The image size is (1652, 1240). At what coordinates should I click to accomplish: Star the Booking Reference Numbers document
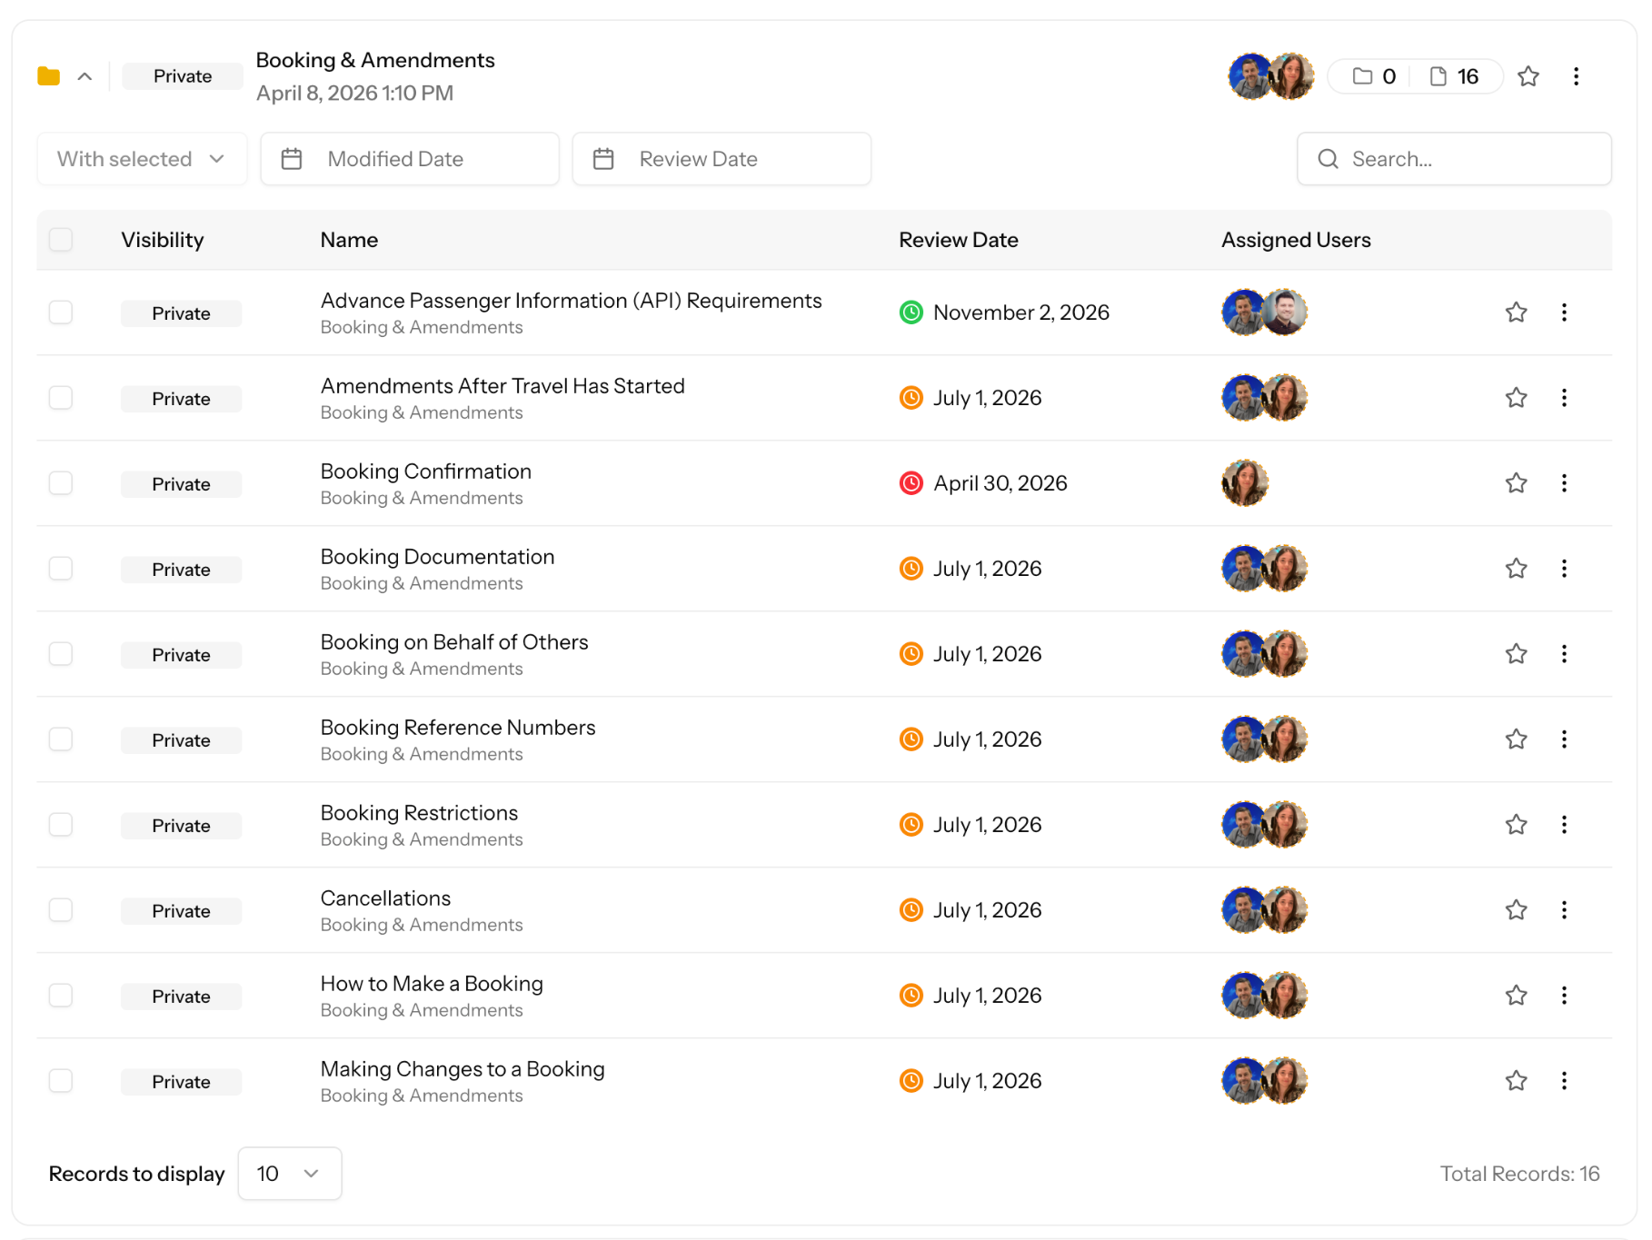(1516, 739)
